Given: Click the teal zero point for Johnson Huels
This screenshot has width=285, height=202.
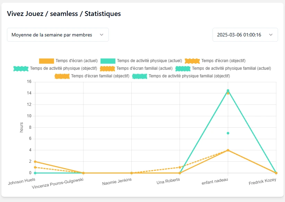Looking at the screenshot, I should [35, 173].
